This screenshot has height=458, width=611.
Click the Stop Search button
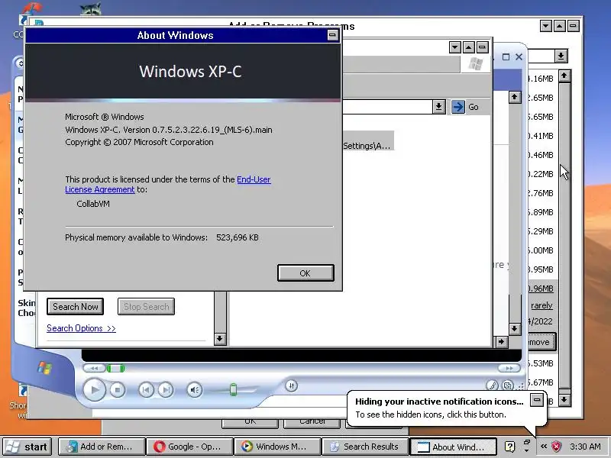coord(146,307)
